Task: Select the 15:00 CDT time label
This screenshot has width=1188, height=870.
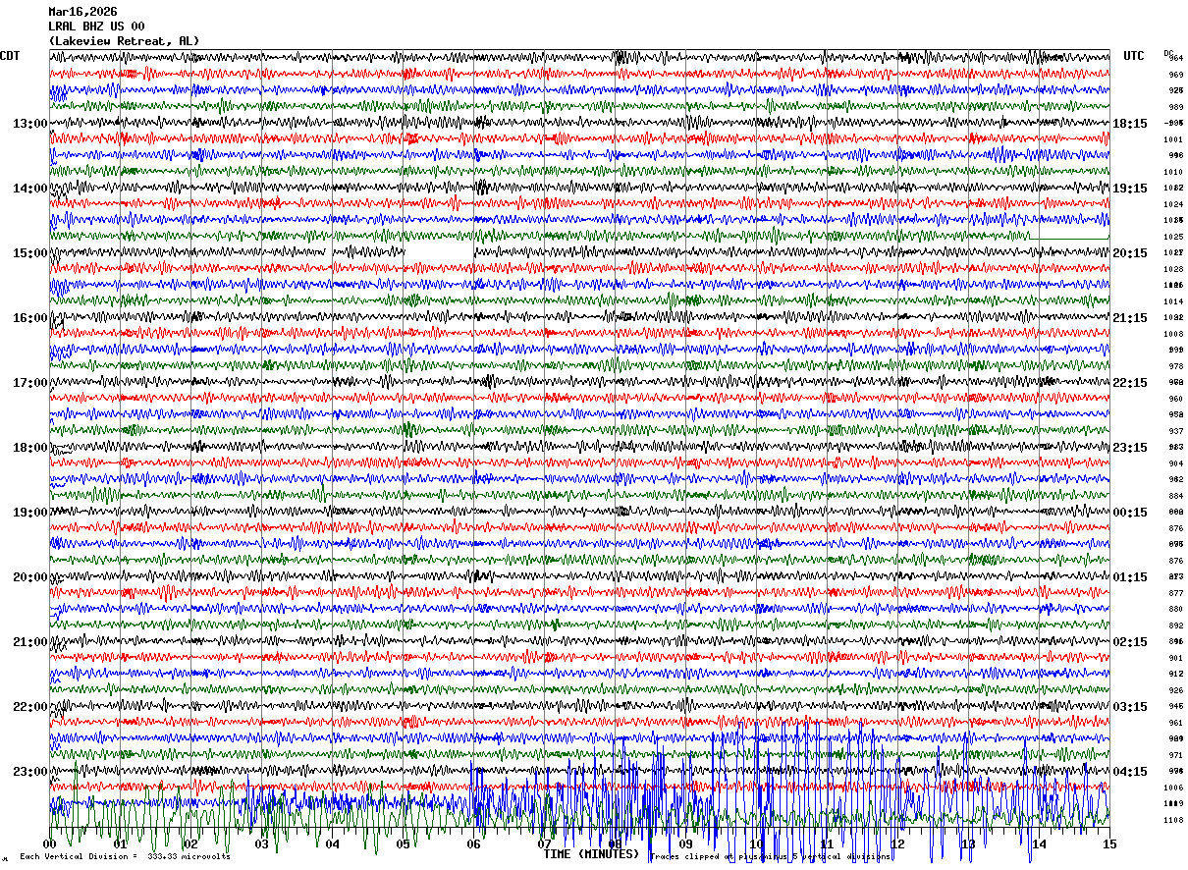Action: coord(30,253)
